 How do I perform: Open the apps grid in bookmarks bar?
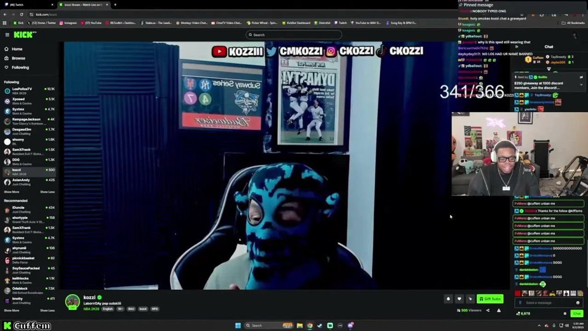click(x=5, y=23)
